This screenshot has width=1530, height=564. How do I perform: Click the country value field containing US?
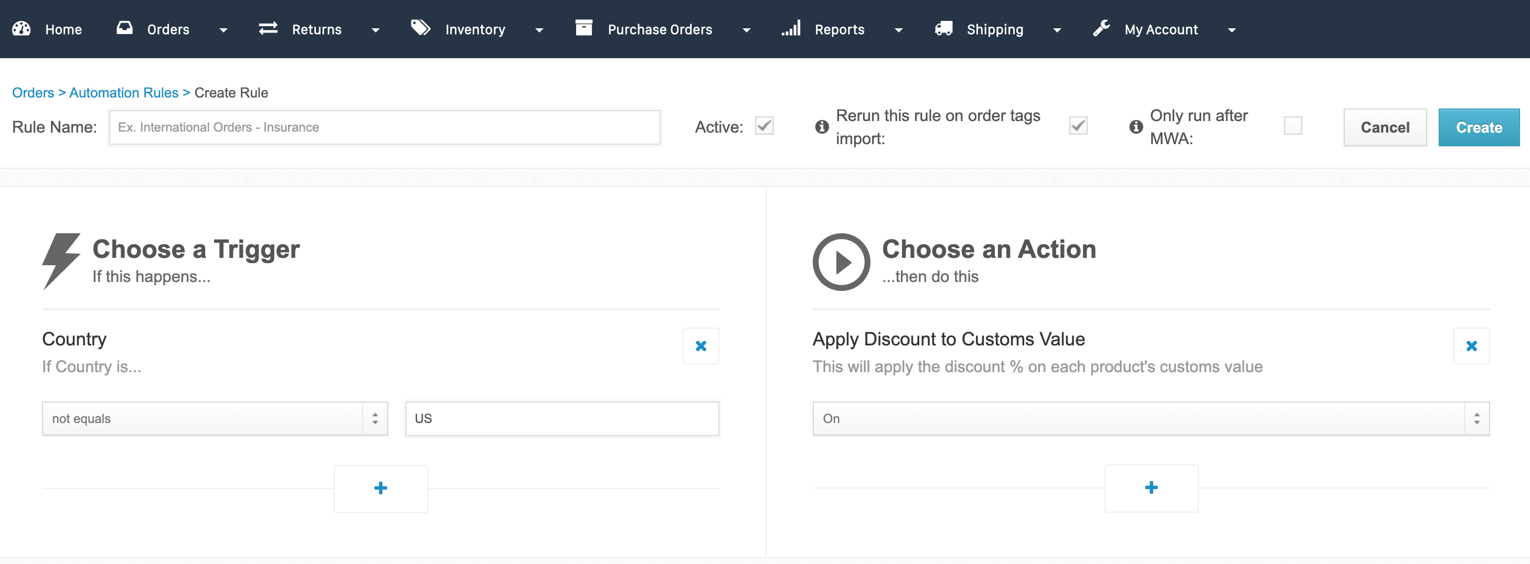(562, 419)
